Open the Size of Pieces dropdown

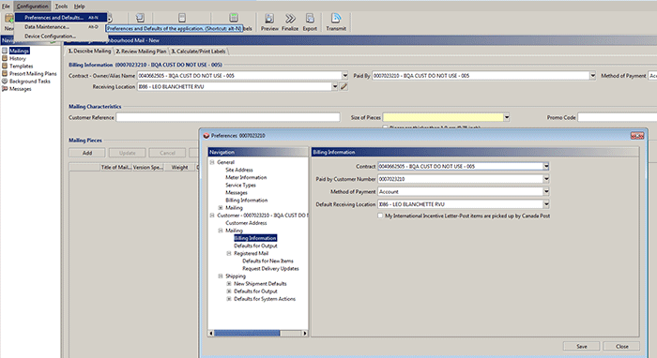pos(507,117)
